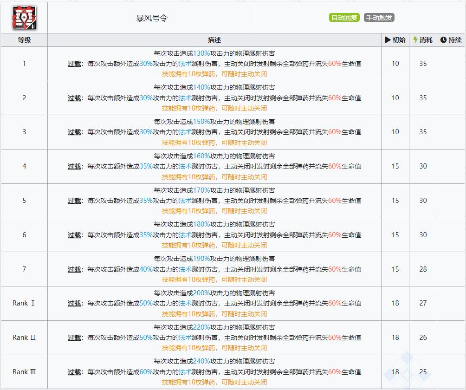This screenshot has height=390, width=466.
Task: Click 消耗 value 35 in level 2 row
Action: 423,98
